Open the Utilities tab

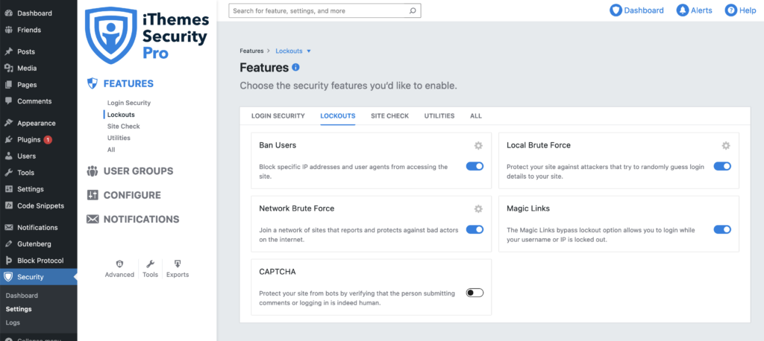(x=439, y=115)
